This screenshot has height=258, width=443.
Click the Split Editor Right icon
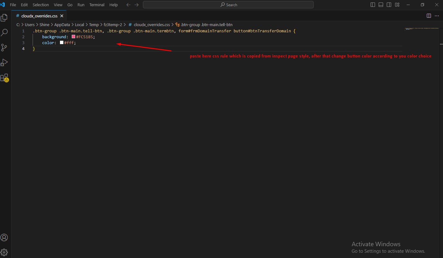click(429, 16)
